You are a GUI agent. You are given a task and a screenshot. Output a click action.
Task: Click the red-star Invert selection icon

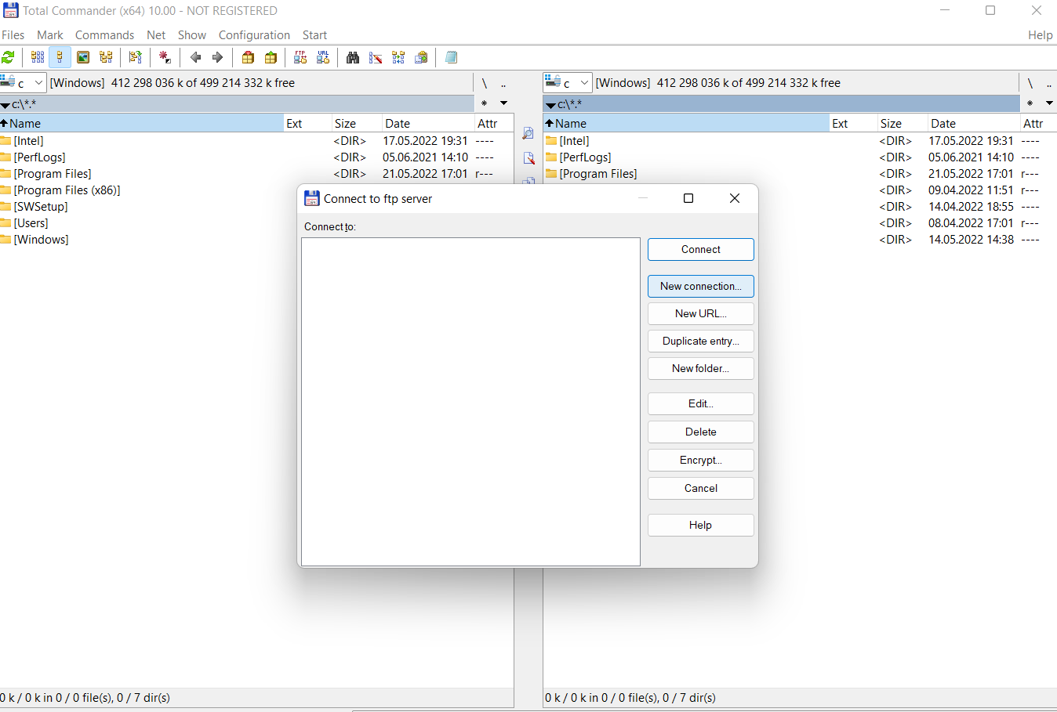pyautogui.click(x=165, y=57)
